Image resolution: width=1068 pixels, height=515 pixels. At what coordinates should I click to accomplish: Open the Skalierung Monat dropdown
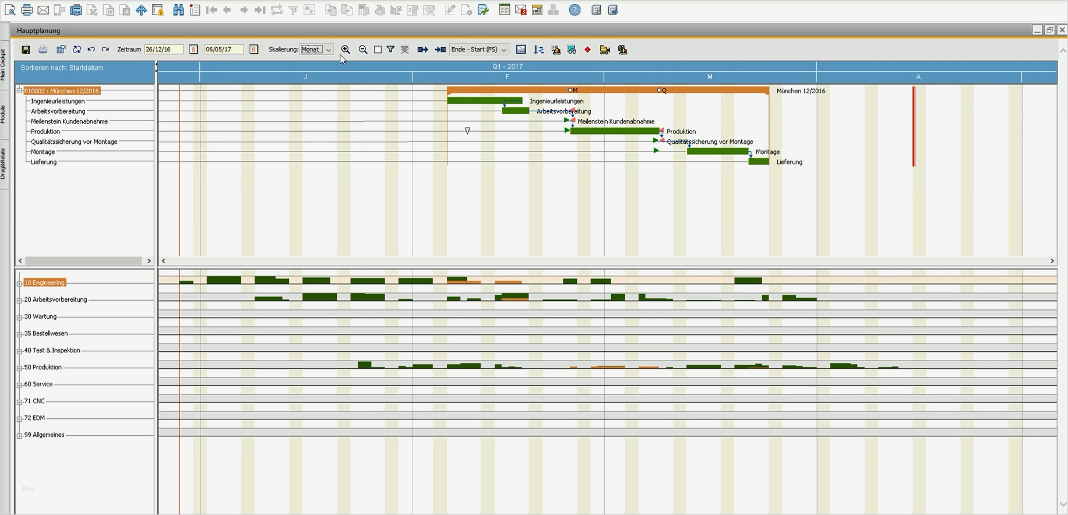tap(329, 50)
